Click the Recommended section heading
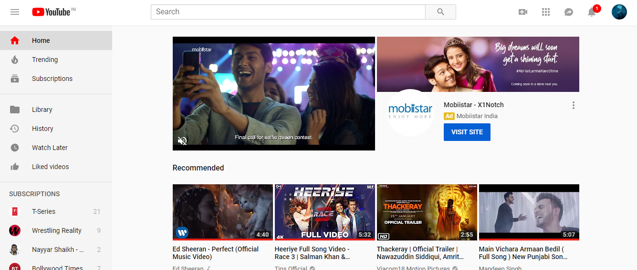The image size is (637, 270). click(198, 168)
